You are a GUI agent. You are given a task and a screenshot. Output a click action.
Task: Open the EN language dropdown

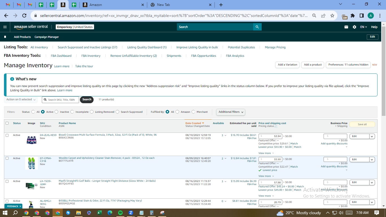pos(364,27)
